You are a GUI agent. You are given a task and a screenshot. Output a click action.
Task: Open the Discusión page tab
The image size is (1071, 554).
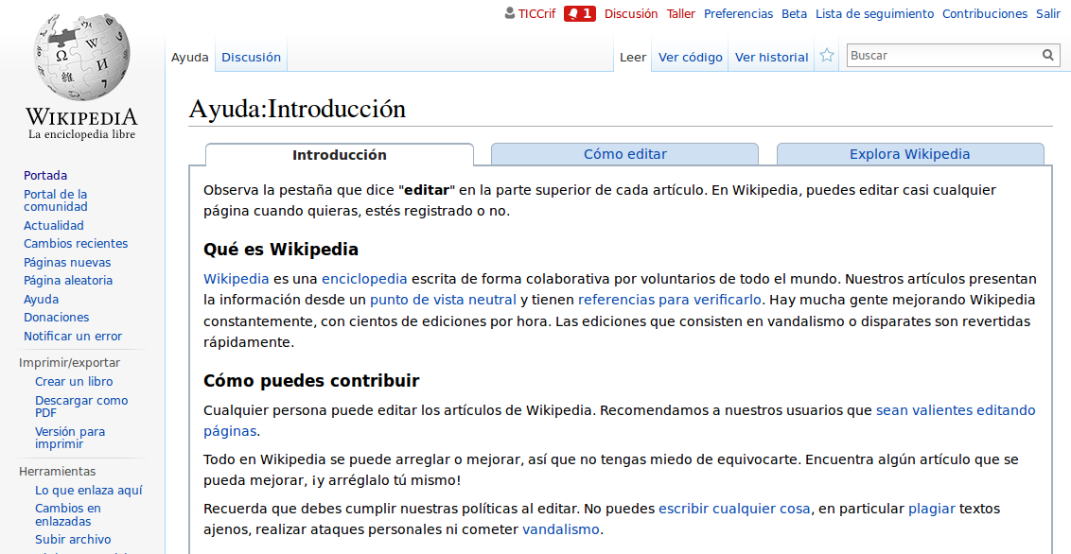click(251, 58)
